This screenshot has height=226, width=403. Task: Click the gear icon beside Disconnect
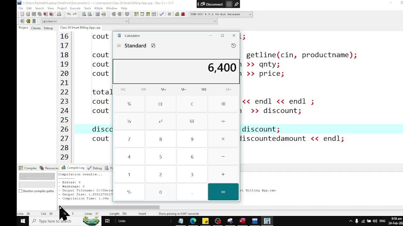point(229,4)
